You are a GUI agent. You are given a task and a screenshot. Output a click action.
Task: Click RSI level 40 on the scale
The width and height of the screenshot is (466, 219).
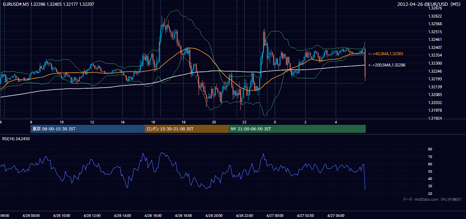pos(430,178)
